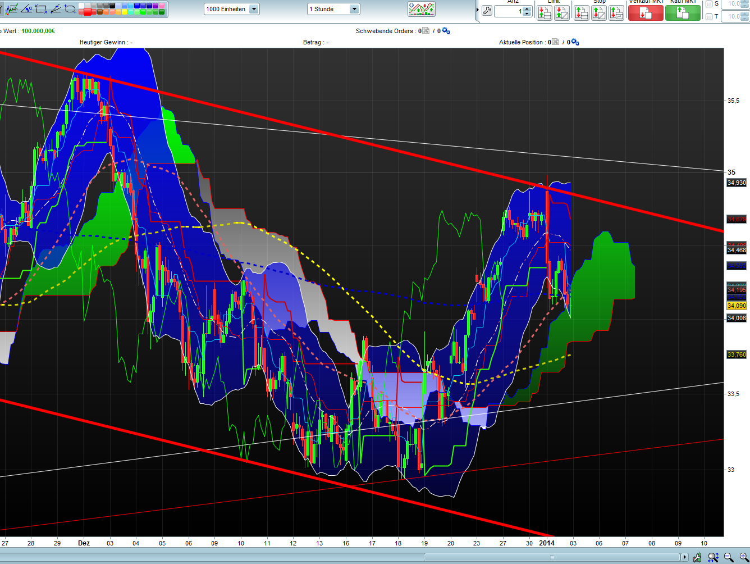This screenshot has height=564, width=750.
Task: Click the red 34,675 price label
Action: pyautogui.click(x=737, y=219)
